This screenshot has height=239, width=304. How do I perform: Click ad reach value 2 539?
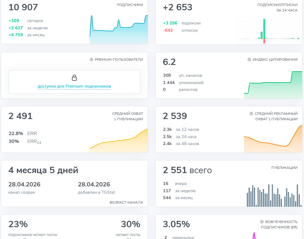(x=175, y=116)
